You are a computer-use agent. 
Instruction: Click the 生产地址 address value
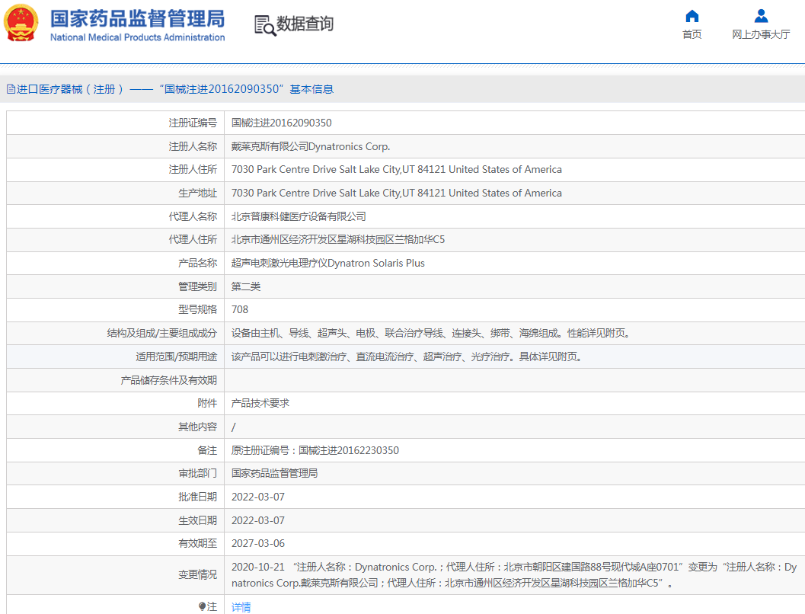[x=396, y=193]
